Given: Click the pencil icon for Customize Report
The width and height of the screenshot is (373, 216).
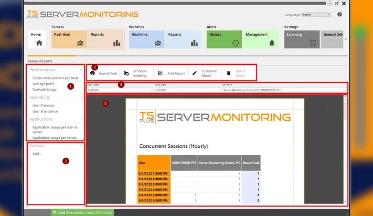Looking at the screenshot, I should coord(195,73).
